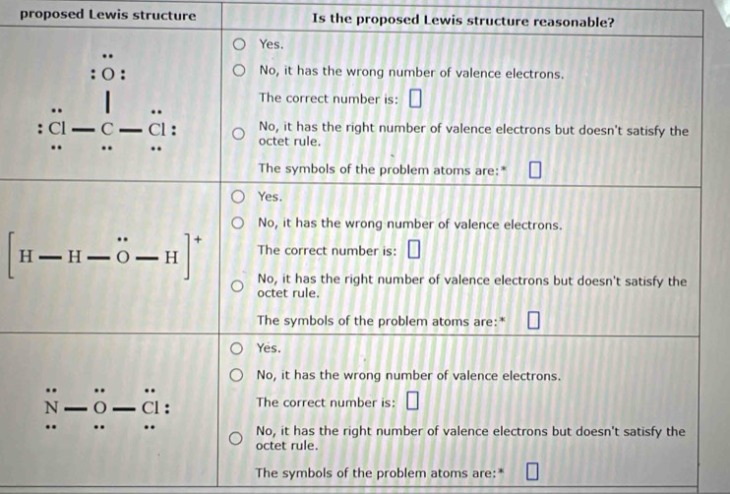Click the "proposed Lewis structure" column header

tap(107, 15)
